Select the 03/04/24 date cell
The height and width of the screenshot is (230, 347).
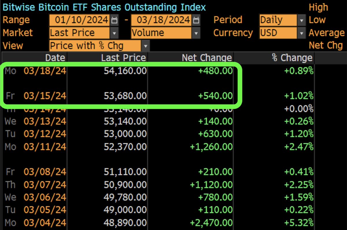(x=45, y=223)
